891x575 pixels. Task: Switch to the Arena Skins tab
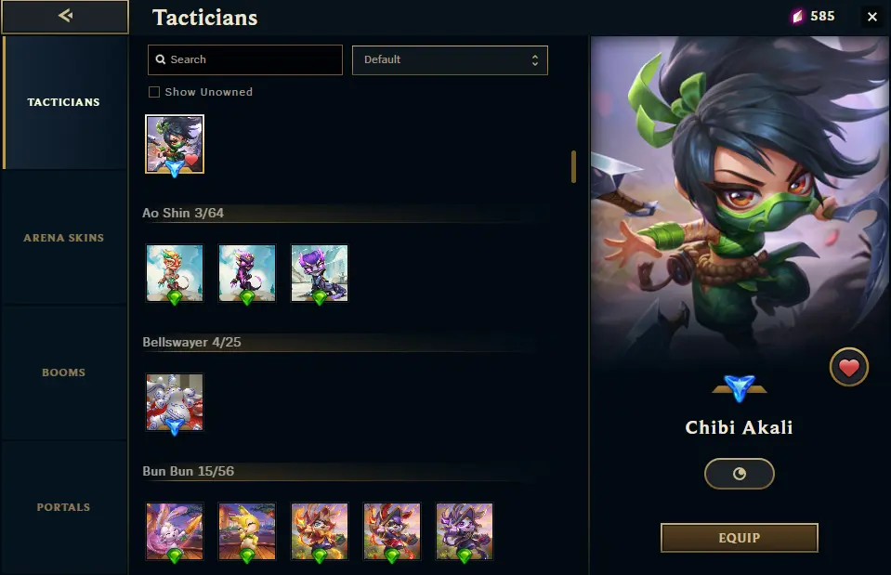[63, 238]
